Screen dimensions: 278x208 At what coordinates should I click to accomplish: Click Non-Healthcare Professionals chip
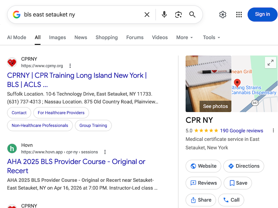[x=40, y=125]
